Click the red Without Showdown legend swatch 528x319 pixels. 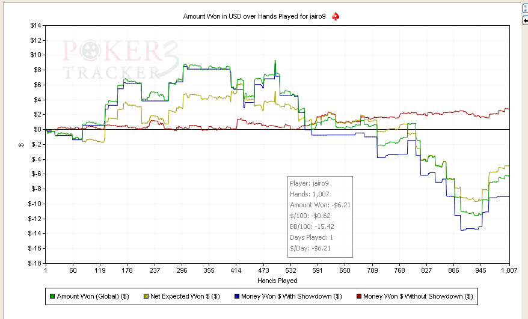pos(358,296)
